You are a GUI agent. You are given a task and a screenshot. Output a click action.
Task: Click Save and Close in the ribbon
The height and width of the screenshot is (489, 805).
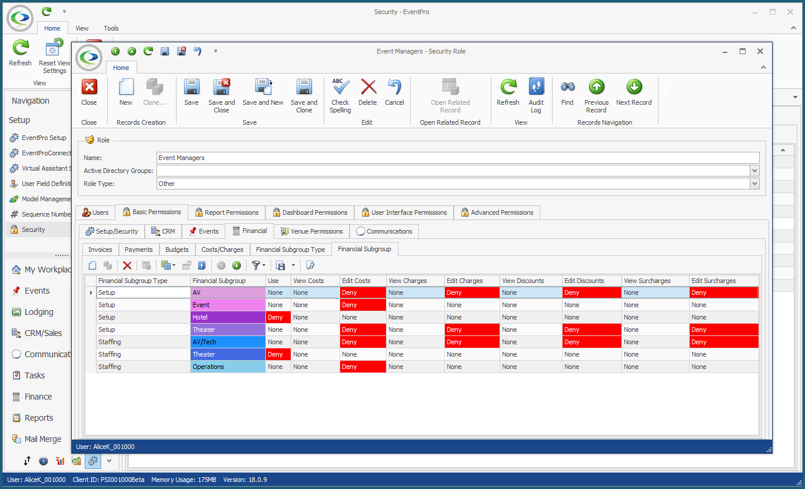pos(221,96)
